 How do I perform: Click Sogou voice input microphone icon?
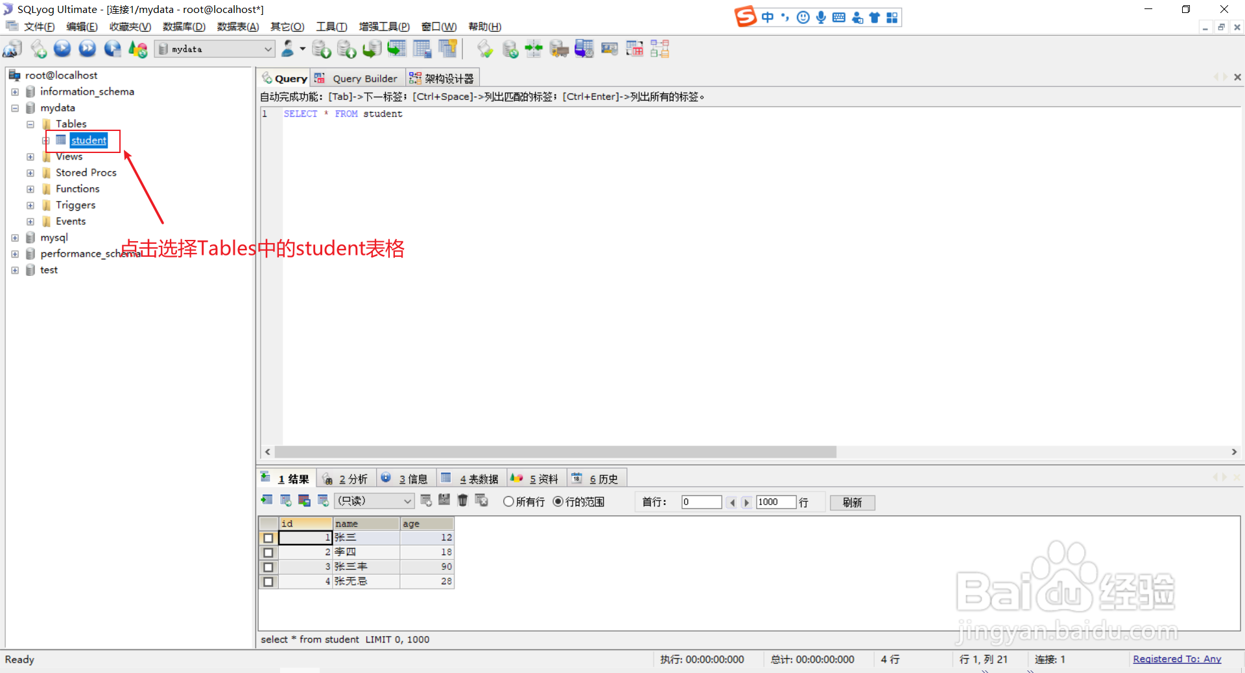[x=822, y=18]
